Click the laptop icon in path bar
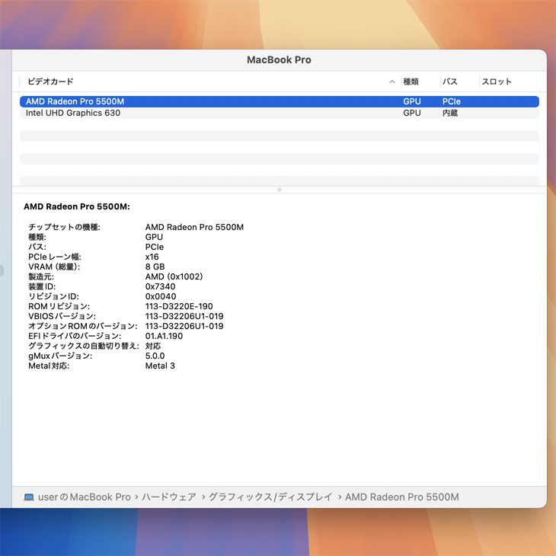This screenshot has width=556, height=556. click(29, 497)
